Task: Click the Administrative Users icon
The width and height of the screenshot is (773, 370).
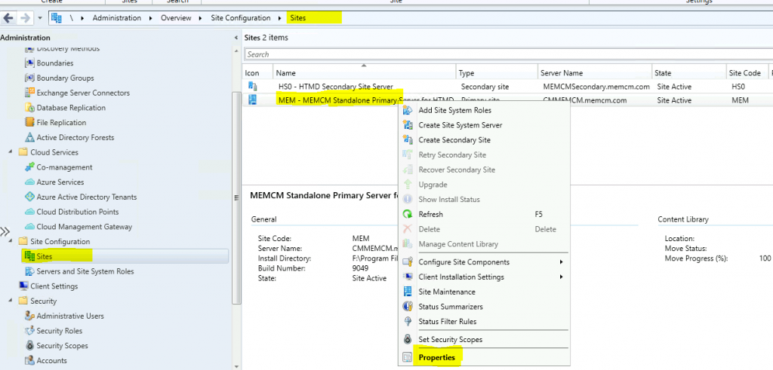Action: [x=29, y=316]
